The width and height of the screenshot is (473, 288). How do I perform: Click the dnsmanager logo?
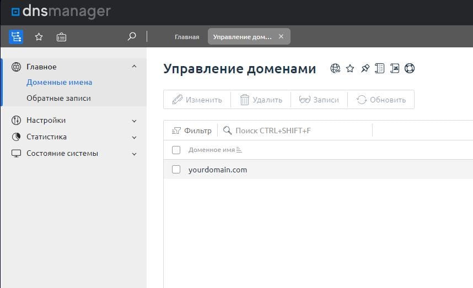pos(61,12)
